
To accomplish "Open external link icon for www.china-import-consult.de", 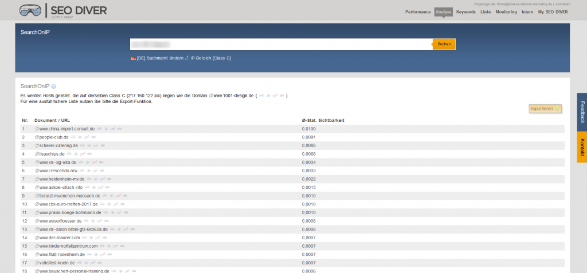I will point(37,129).
